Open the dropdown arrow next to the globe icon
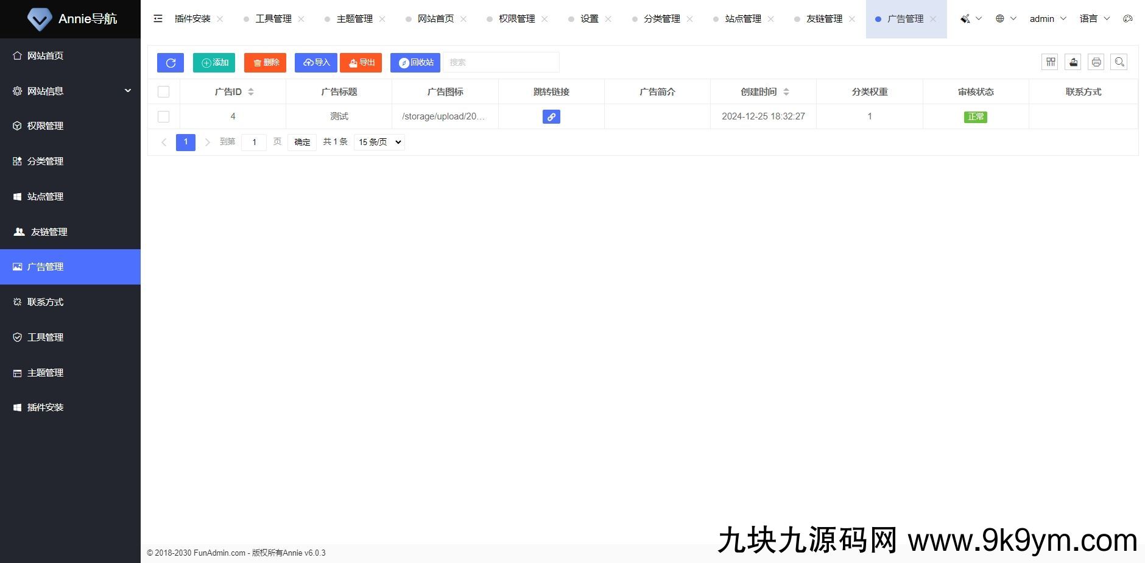This screenshot has width=1145, height=563. point(1013,19)
